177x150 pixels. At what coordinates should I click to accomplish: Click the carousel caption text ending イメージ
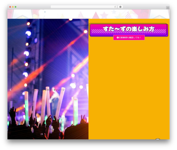pyautogui.click(x=48, y=90)
